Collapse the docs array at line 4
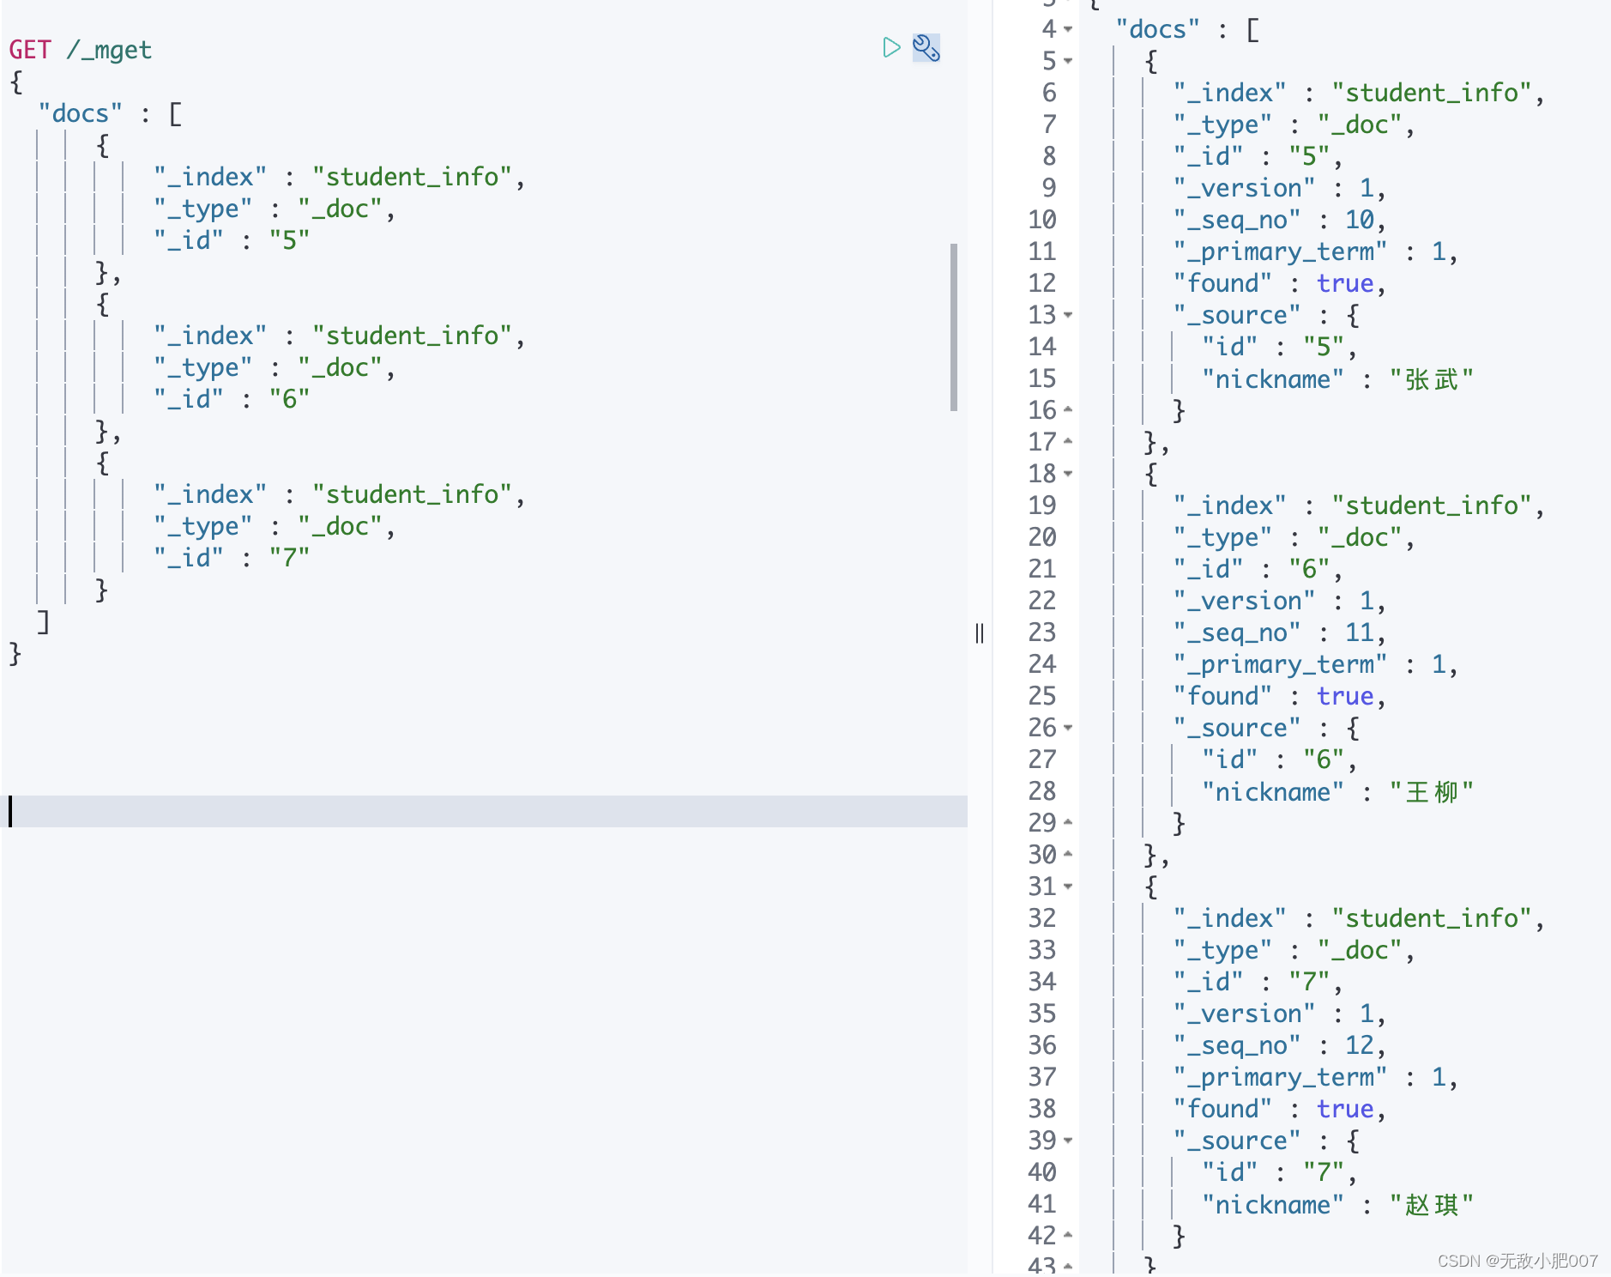 click(1068, 29)
